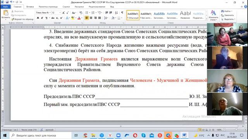Click the Windows search box on the taskbar

(x=40, y=136)
